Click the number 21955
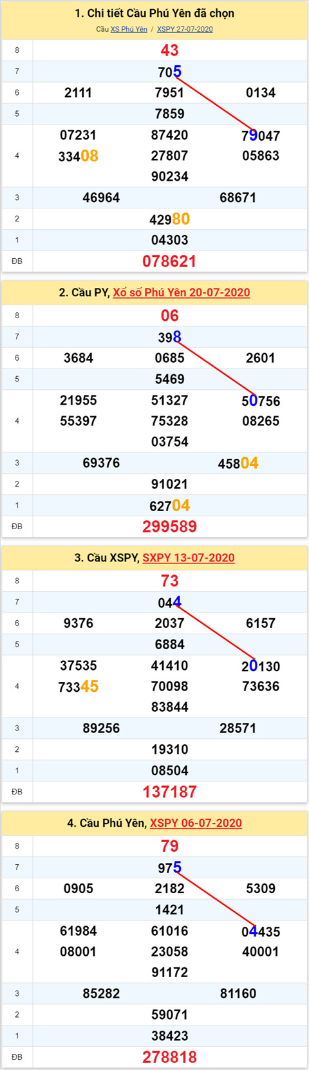309x1070 pixels. [x=78, y=400]
